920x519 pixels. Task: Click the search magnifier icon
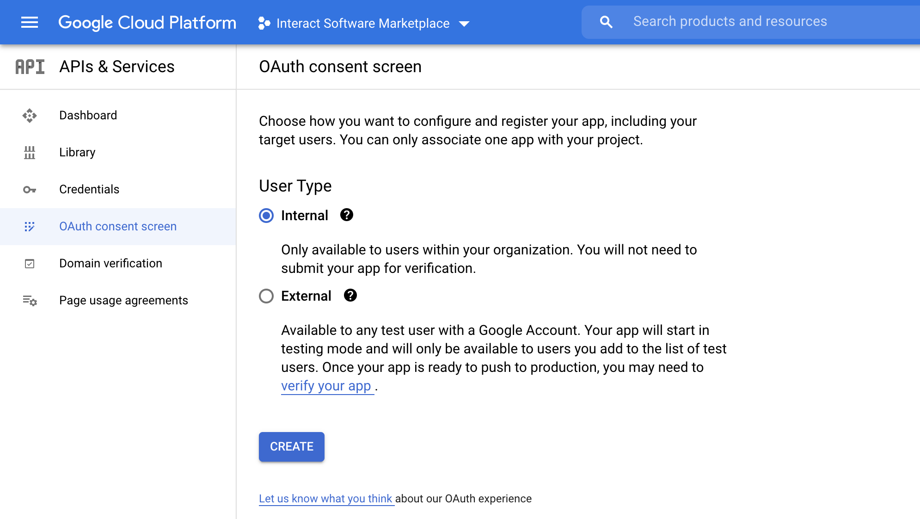pos(606,22)
